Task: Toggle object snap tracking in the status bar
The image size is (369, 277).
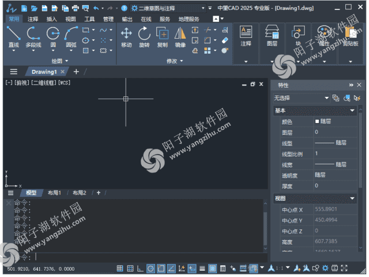Action: tap(171, 268)
